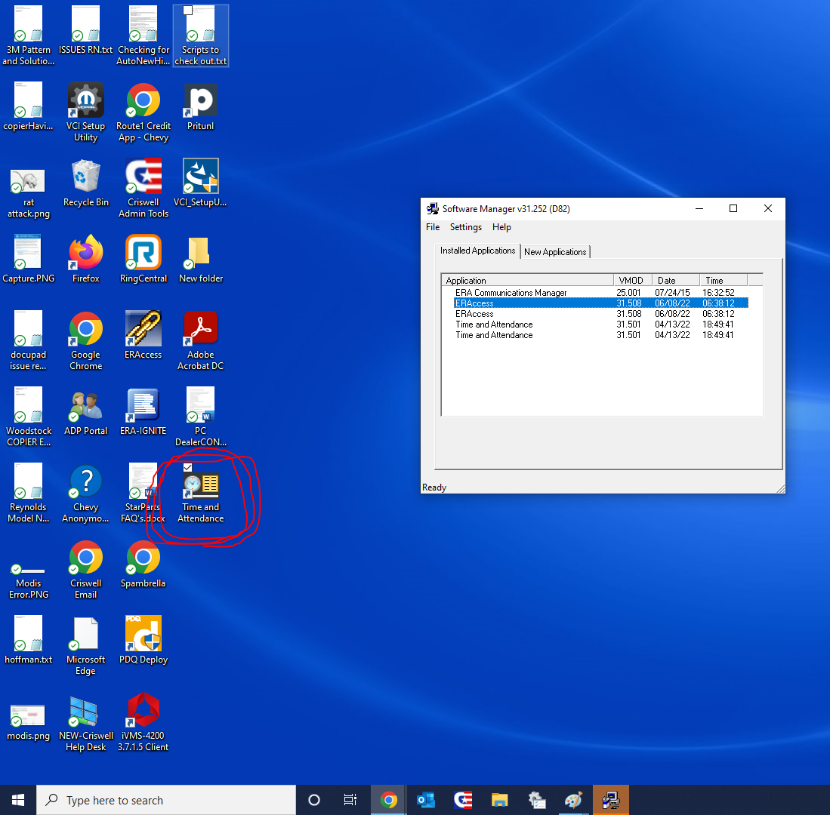The width and height of the screenshot is (830, 815).
Task: Launch Google Chrome desktop shortcut
Action: tap(86, 340)
